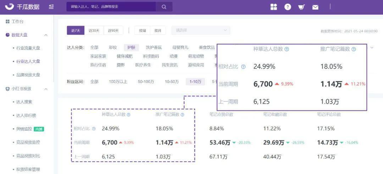Collapse the 数据大盘 sidebar section

click(x=46, y=35)
